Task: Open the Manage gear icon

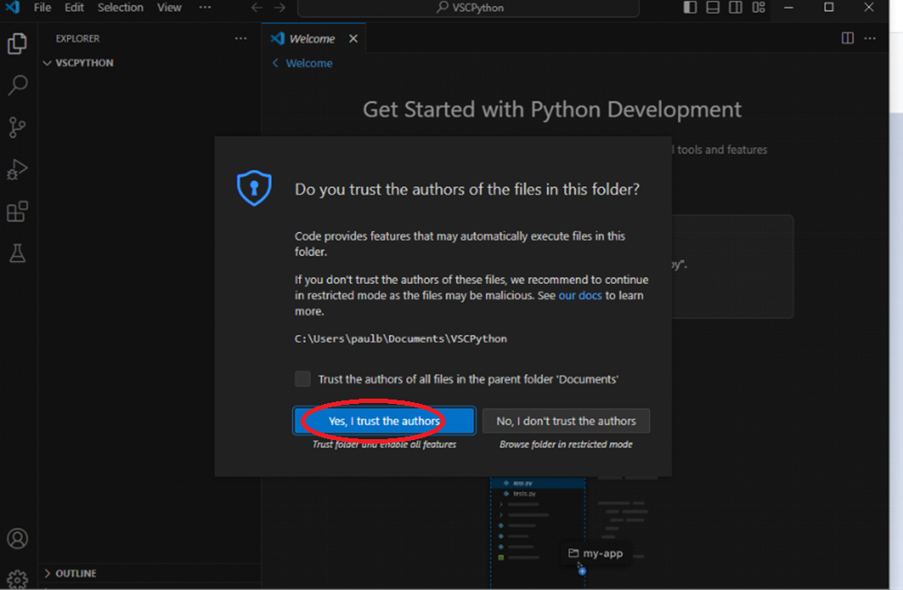Action: [x=18, y=579]
